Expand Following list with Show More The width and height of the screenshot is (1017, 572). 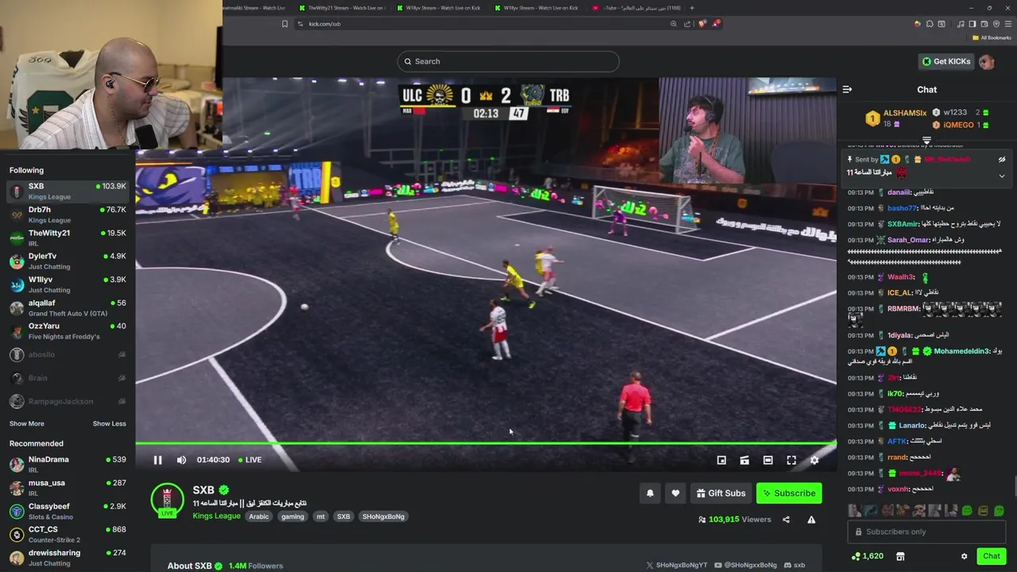pos(26,423)
